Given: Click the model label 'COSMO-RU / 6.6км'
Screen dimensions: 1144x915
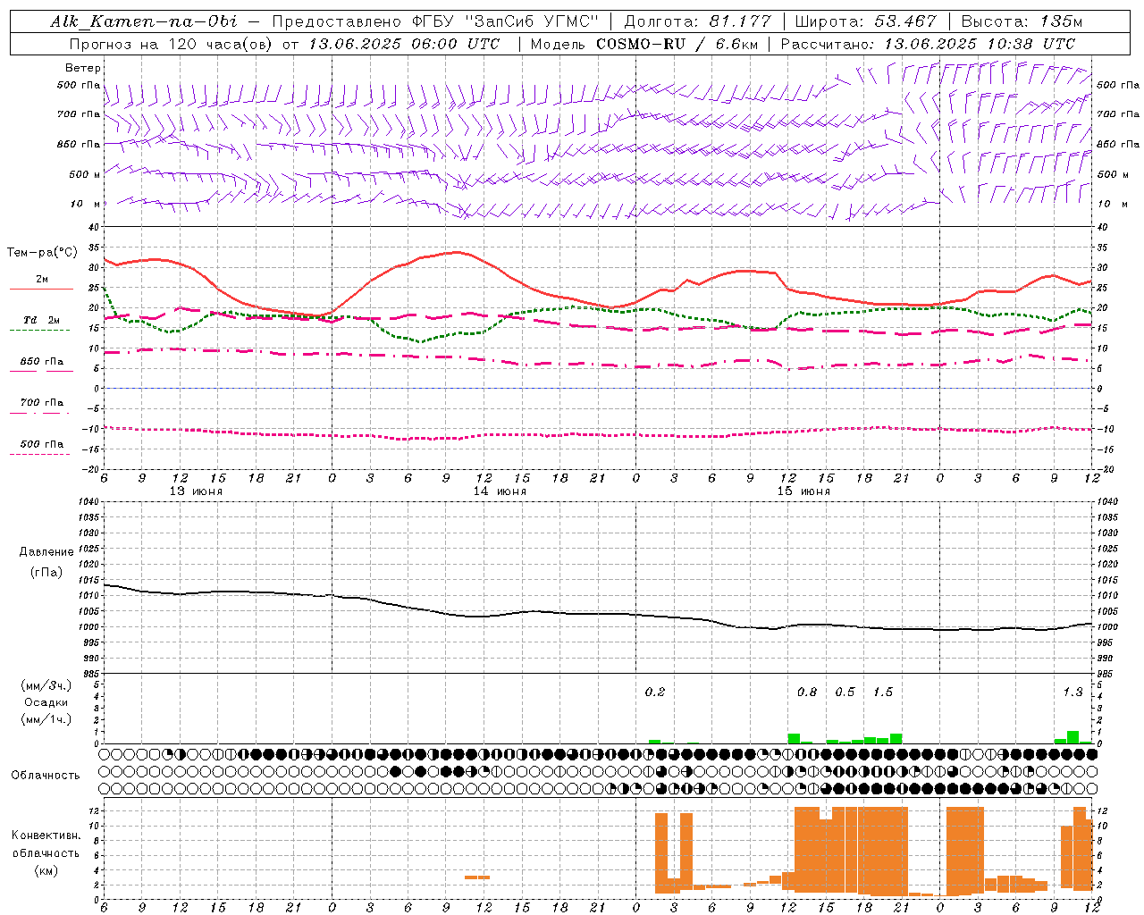Looking at the screenshot, I should click(x=678, y=44).
